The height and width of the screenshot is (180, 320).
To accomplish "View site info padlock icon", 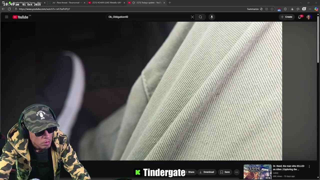I will (16, 9).
